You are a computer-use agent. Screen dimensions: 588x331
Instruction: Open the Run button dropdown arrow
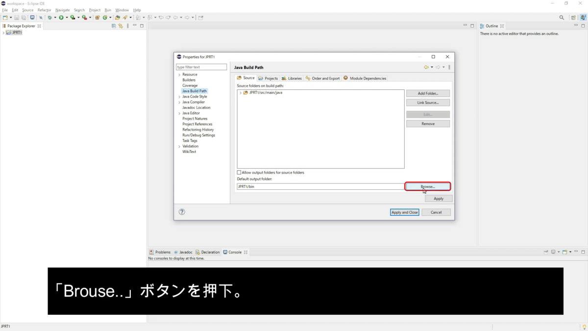[67, 17]
